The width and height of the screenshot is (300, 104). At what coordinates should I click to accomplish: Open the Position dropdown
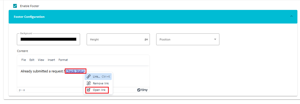188,39
